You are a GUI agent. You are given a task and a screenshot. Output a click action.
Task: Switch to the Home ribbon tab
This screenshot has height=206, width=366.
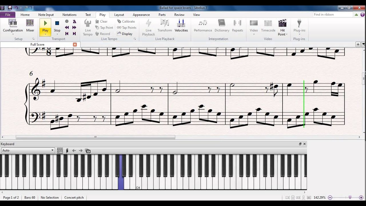(25, 15)
